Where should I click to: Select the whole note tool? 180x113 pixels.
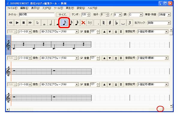pyautogui.click(x=44, y=23)
